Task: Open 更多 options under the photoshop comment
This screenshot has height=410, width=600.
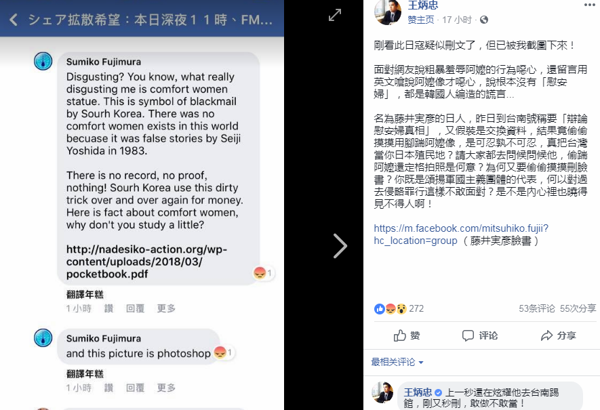Action: [x=166, y=388]
